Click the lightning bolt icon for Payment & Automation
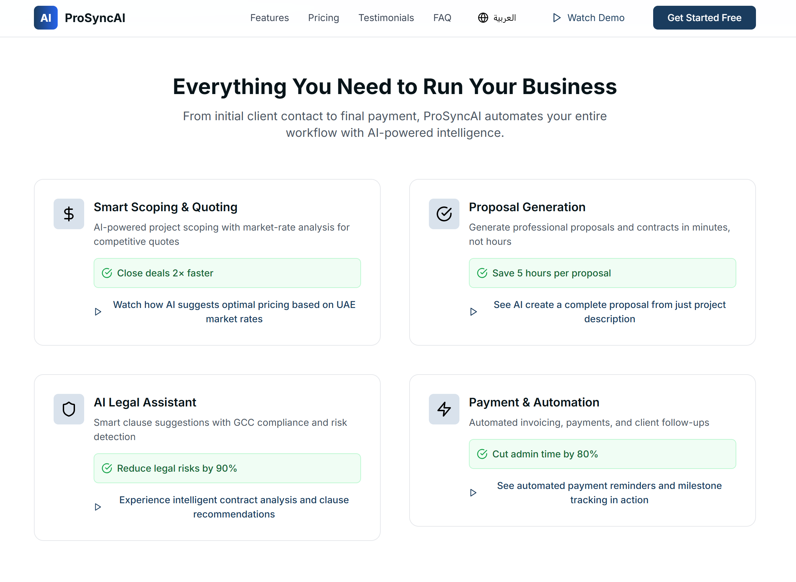 443,409
